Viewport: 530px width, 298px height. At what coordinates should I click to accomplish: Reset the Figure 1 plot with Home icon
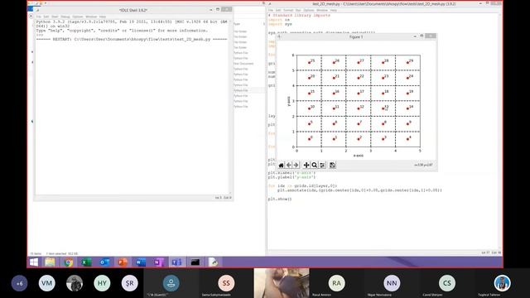tap(281, 165)
